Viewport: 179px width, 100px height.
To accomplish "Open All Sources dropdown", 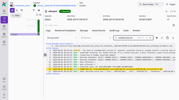I will 96,38.
